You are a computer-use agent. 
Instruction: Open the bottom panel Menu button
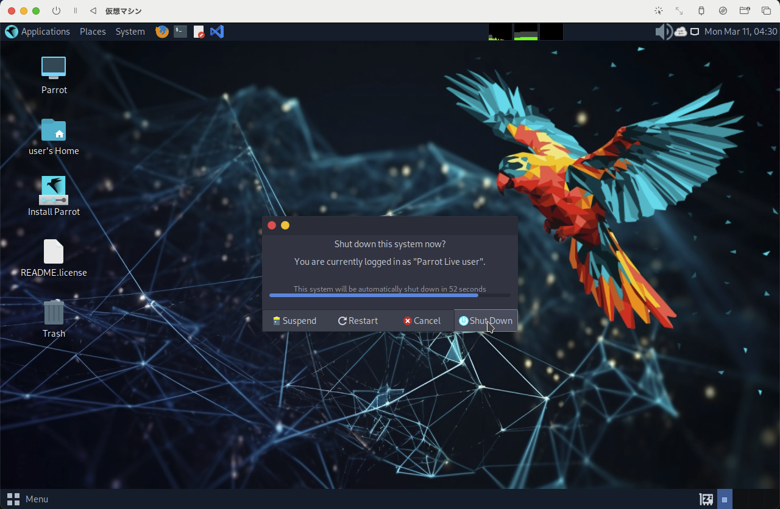[27, 499]
